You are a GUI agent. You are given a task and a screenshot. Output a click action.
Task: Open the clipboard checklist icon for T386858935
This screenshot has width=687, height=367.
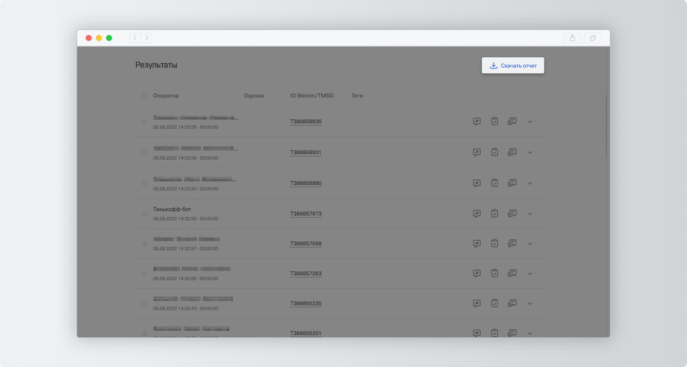(494, 121)
